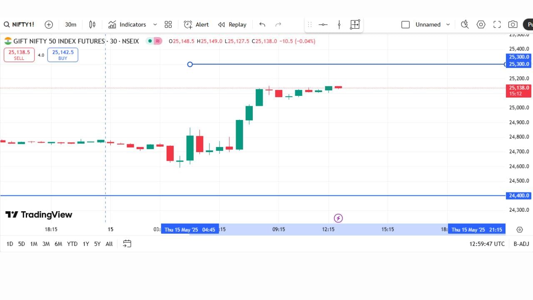Click the C25,138.0 close value

pos(264,41)
